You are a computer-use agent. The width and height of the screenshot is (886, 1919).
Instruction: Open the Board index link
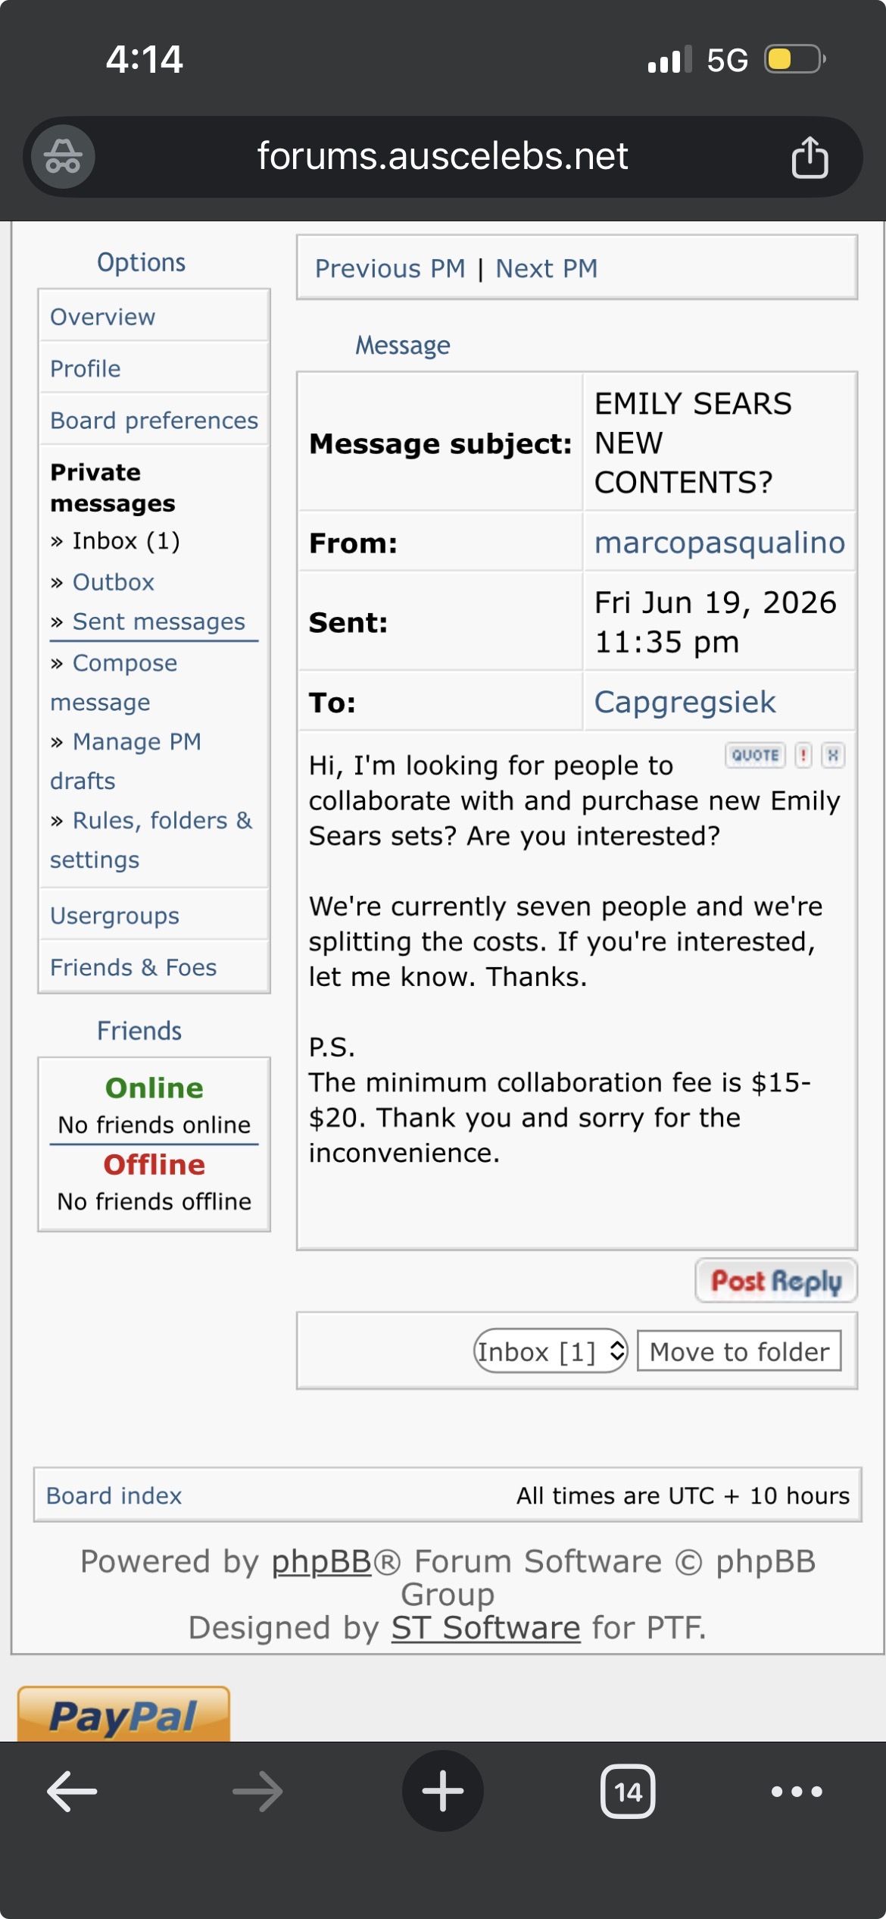(114, 1495)
